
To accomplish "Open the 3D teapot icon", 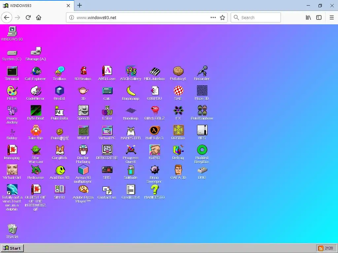I will click(x=83, y=91).
